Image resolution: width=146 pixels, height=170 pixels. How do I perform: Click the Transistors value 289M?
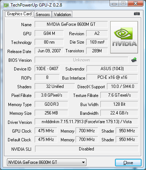tap(97, 51)
